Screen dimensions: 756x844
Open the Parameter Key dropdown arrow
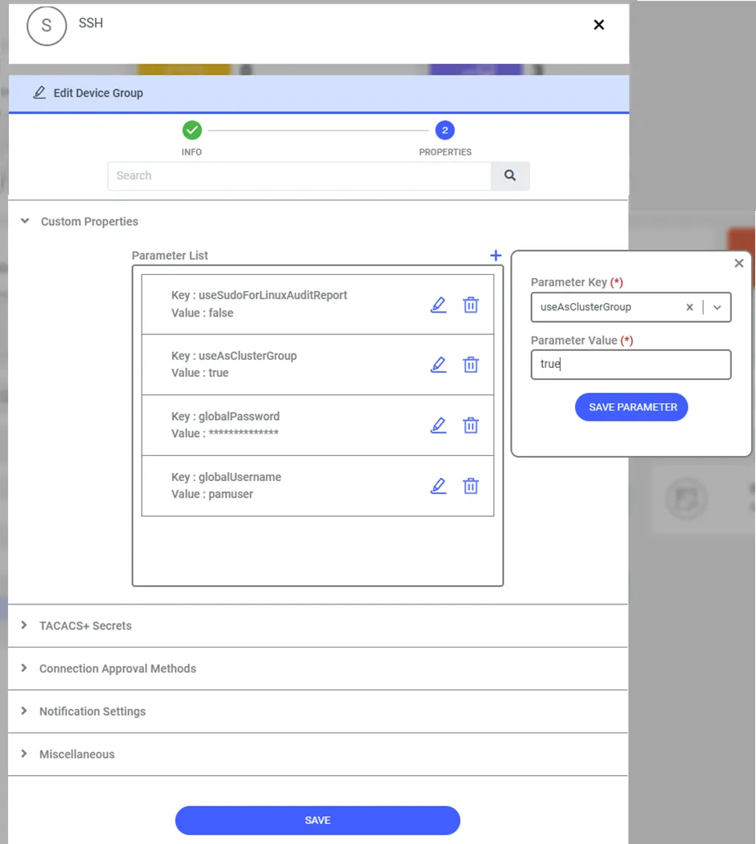(x=717, y=307)
